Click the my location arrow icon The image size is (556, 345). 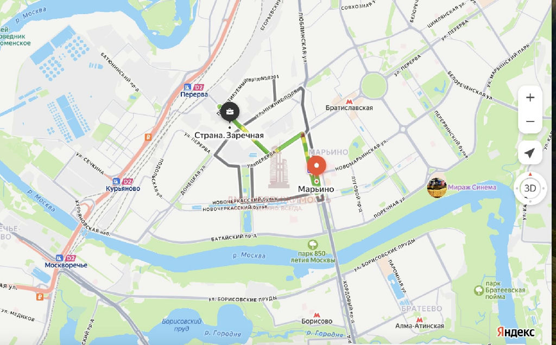[530, 152]
